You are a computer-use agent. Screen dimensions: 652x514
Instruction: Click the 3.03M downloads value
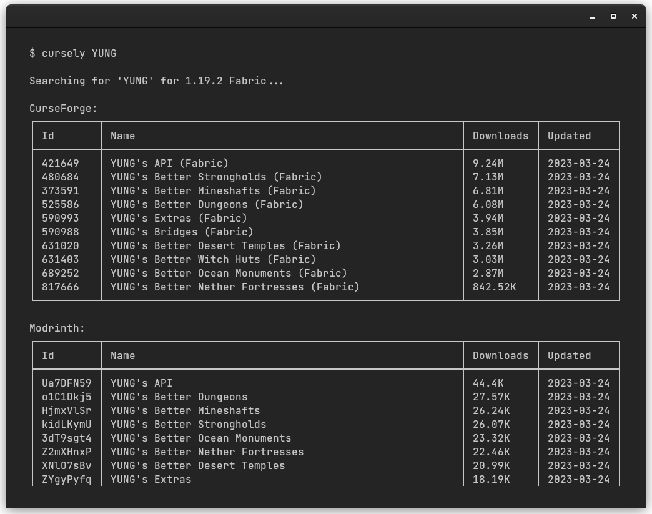[488, 259]
